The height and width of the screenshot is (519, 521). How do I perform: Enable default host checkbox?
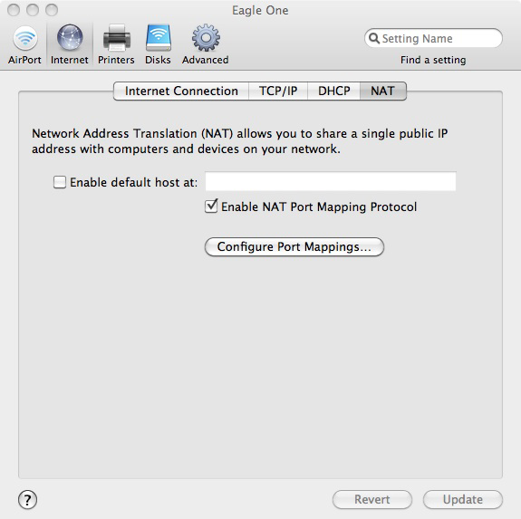[x=60, y=182]
